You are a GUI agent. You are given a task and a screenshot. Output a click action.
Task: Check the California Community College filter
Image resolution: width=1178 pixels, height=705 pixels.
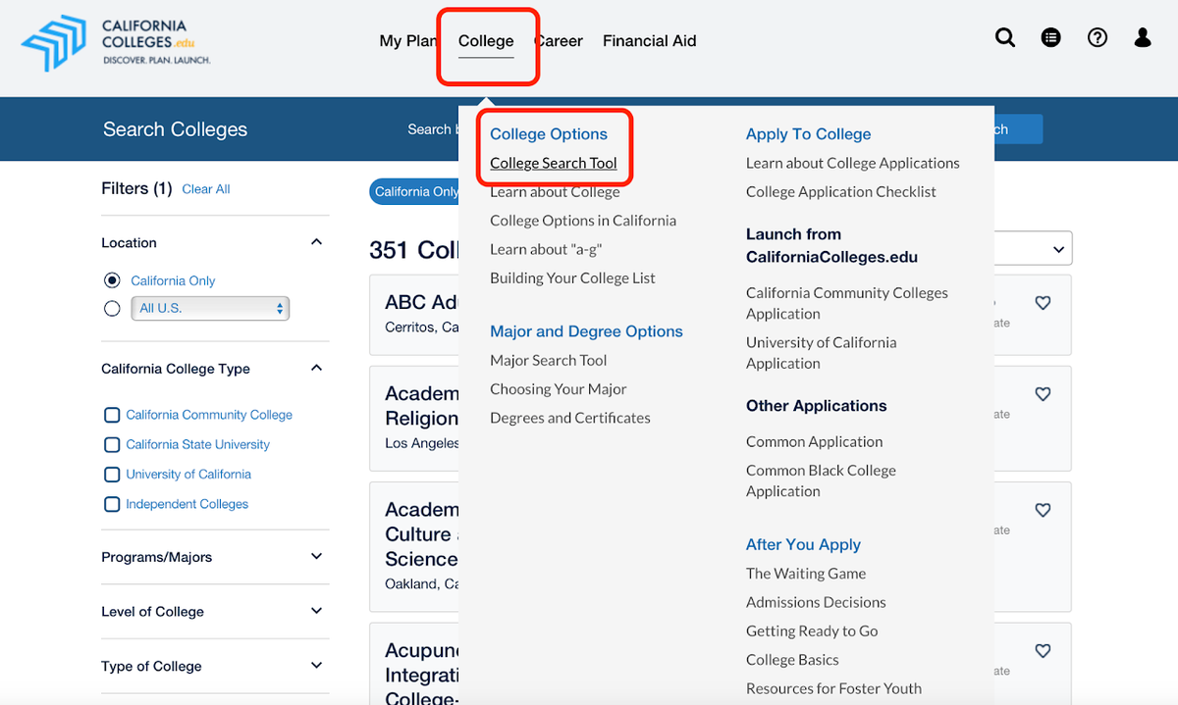coord(111,415)
